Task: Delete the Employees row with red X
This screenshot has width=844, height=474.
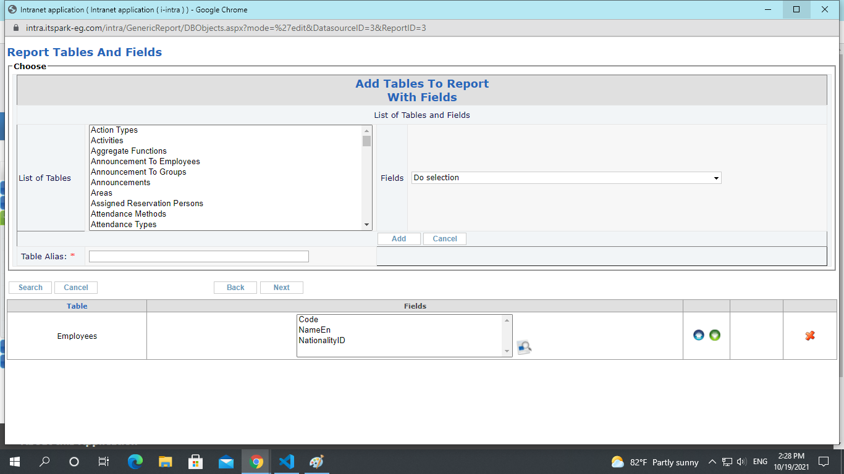Action: 810,335
